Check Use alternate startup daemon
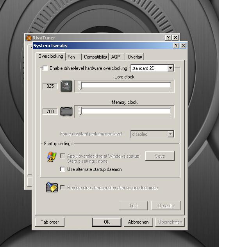Image resolution: width=250 pixels, height=247 pixels. [62, 169]
